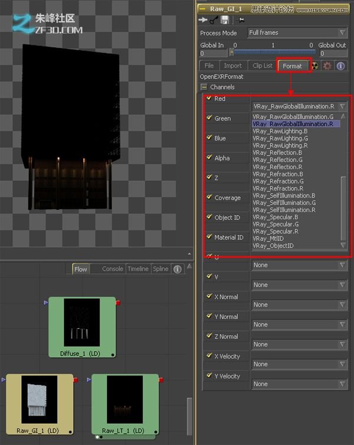
Task: Click the arrow icon in Raw_GI_1 toolbar
Action: tap(202, 19)
